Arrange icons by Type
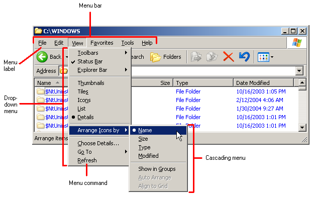 158,148
